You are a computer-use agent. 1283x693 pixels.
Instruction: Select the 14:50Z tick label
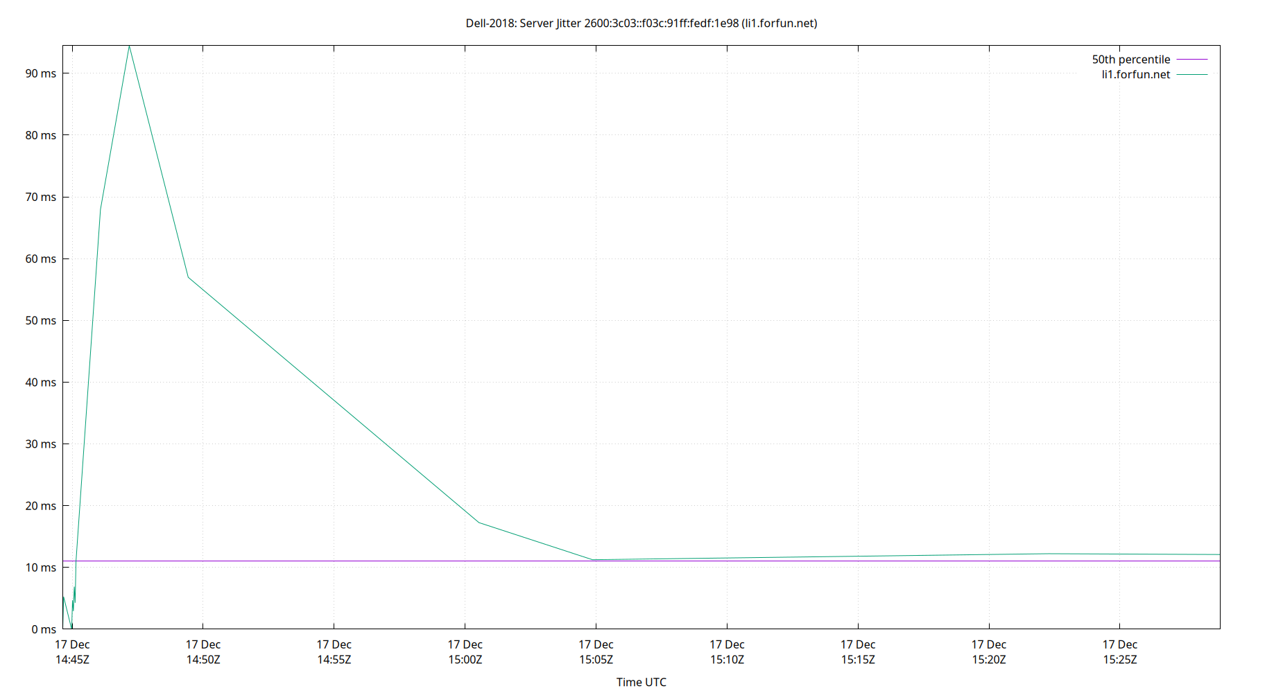(203, 660)
